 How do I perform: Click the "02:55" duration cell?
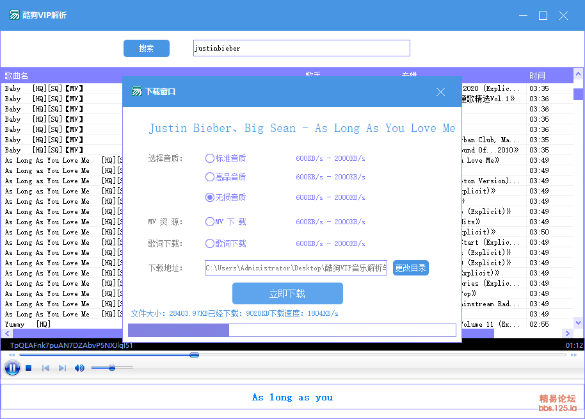[x=539, y=324]
